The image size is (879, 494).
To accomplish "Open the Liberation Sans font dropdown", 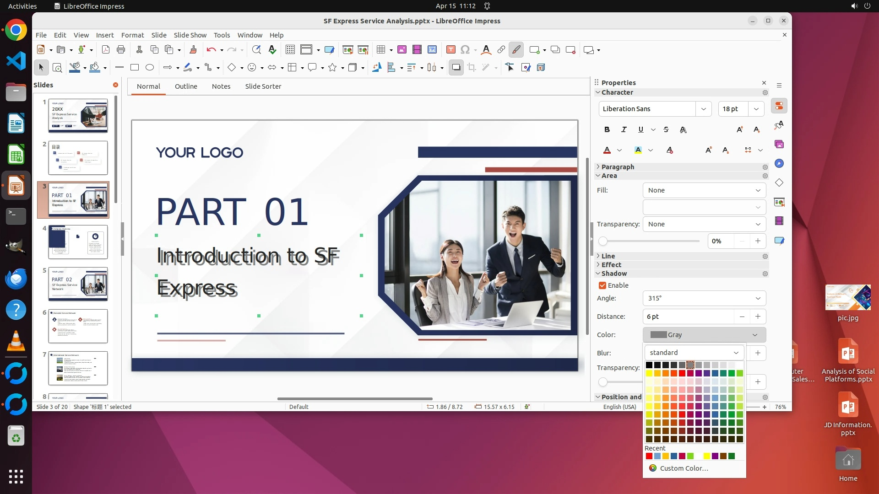I will click(703, 109).
